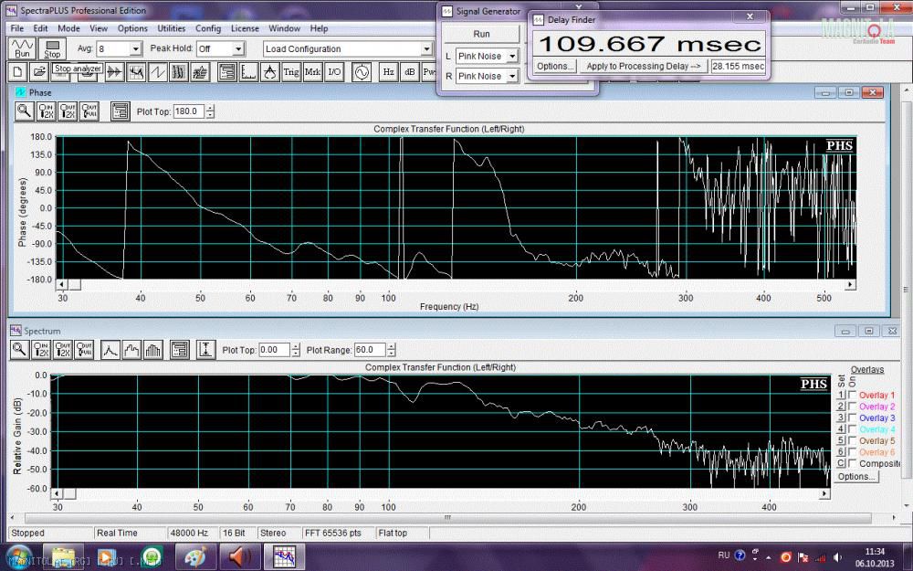Enable the Overlay 4 checkbox
Viewport: 913px width, 571px height.
tap(853, 429)
